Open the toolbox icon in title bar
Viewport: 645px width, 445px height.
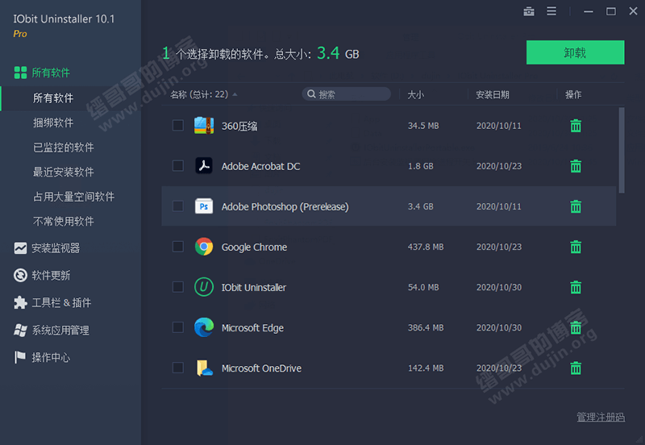coord(529,11)
